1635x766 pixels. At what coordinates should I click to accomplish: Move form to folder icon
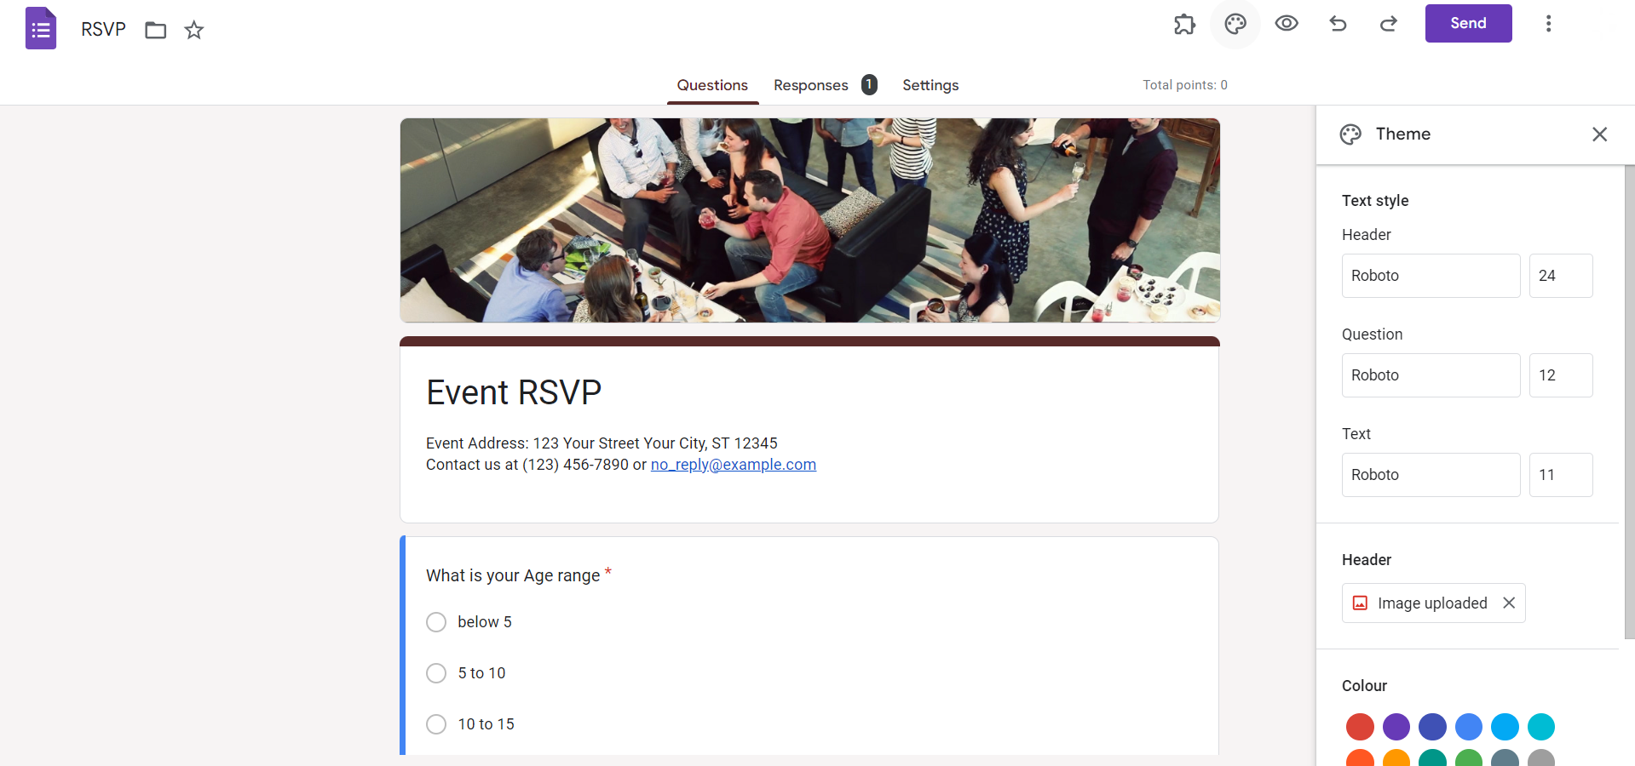(155, 31)
